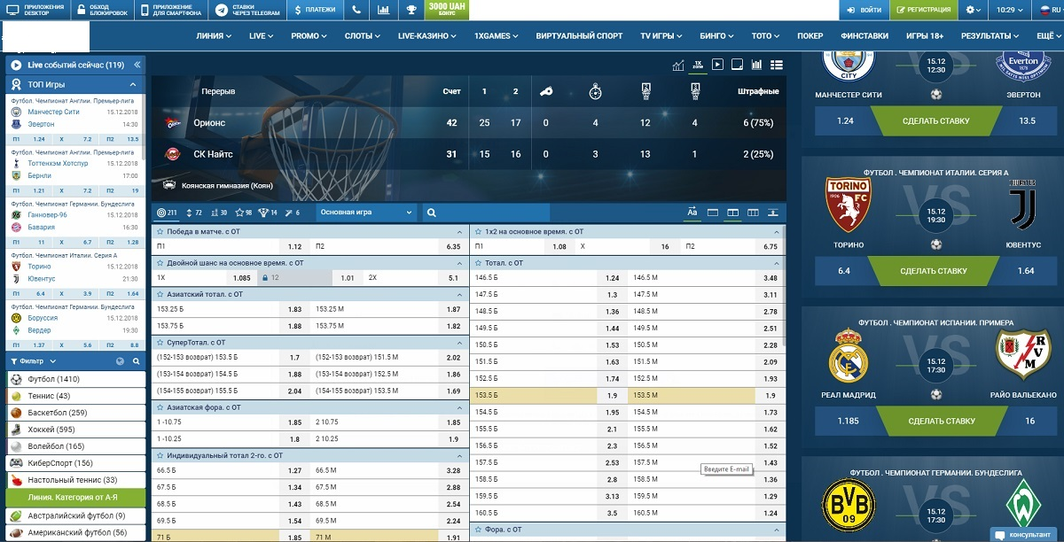Select the 98 star markets filter
Image resolution: width=1064 pixels, height=542 pixels.
point(244,213)
